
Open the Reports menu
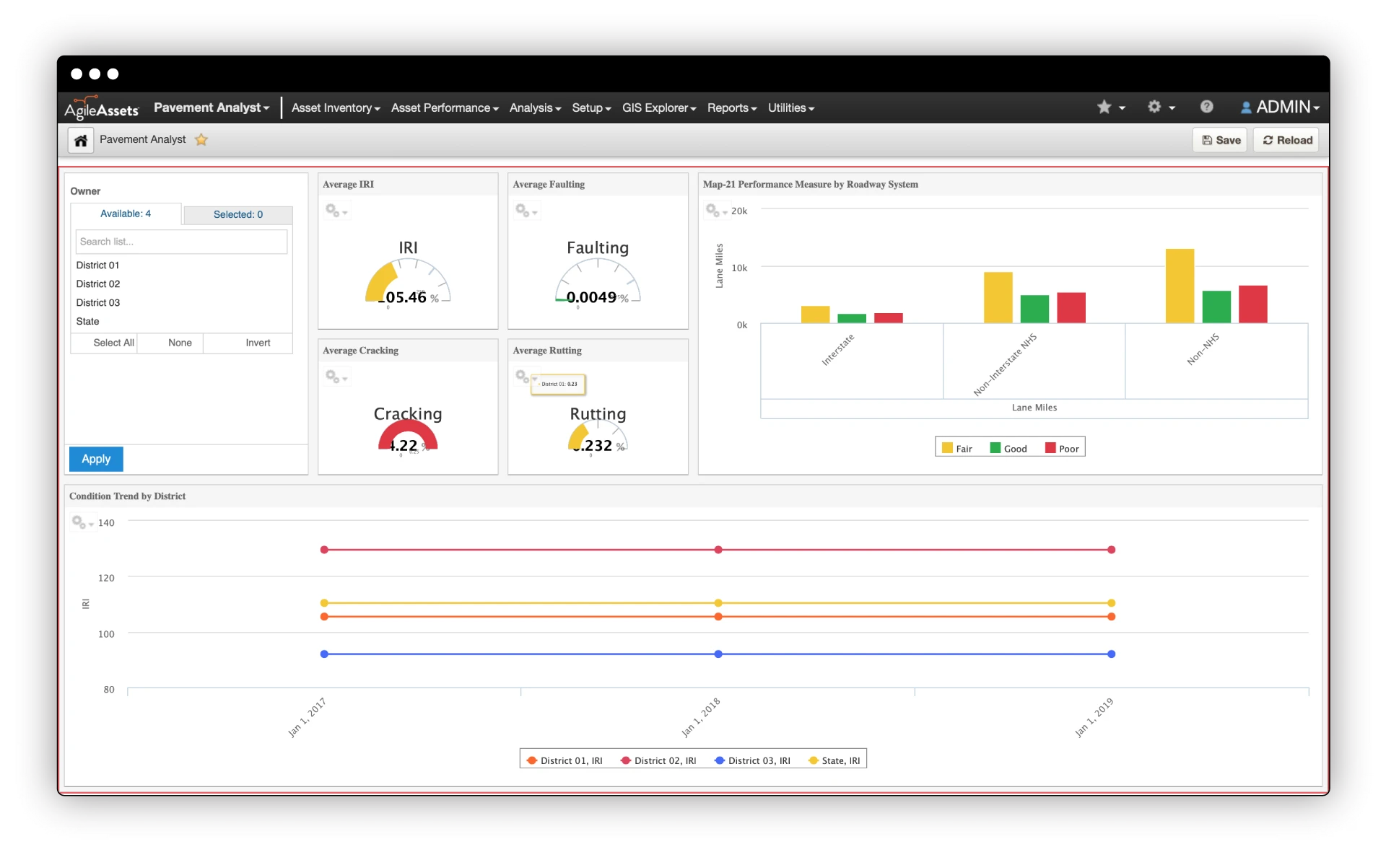point(732,107)
